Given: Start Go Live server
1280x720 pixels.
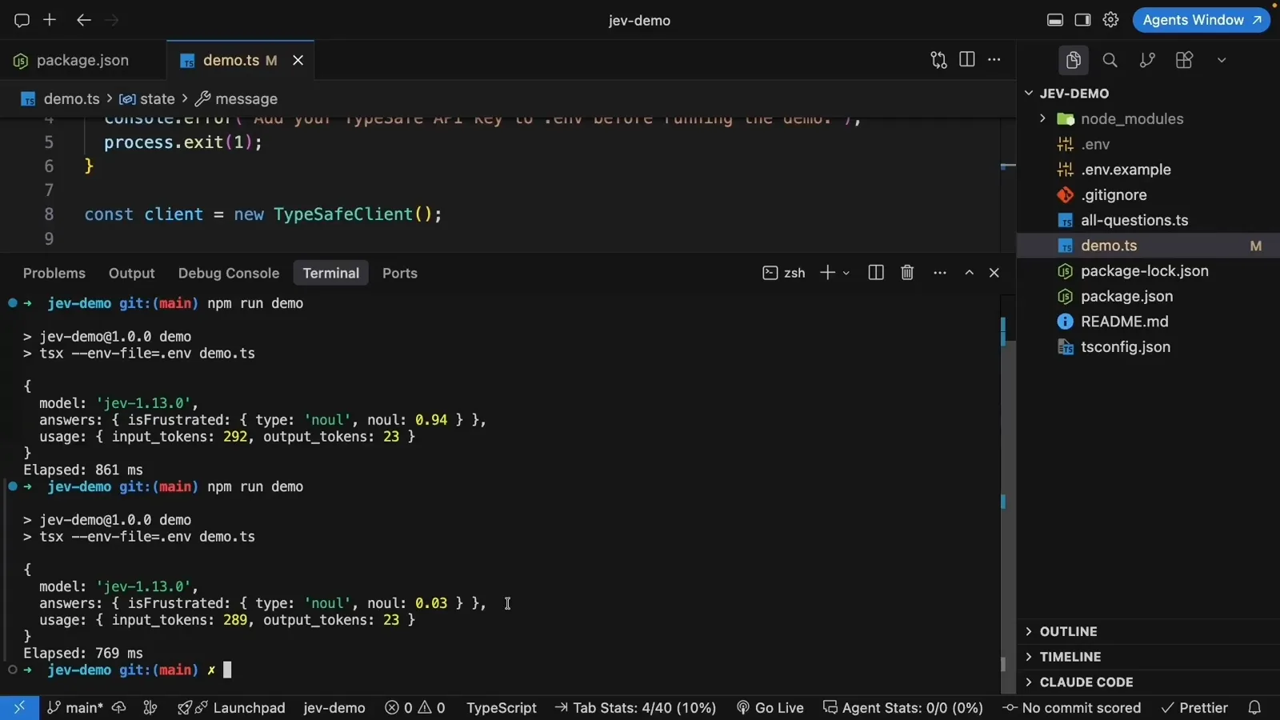Looking at the screenshot, I should tap(770, 707).
